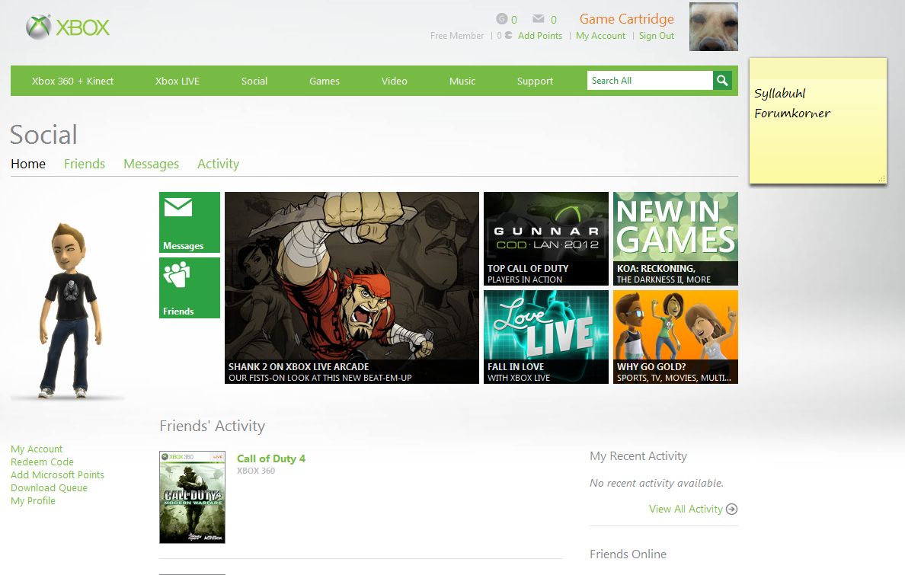Open the Friends tile
Image resolution: width=905 pixels, height=575 pixels.
190,288
